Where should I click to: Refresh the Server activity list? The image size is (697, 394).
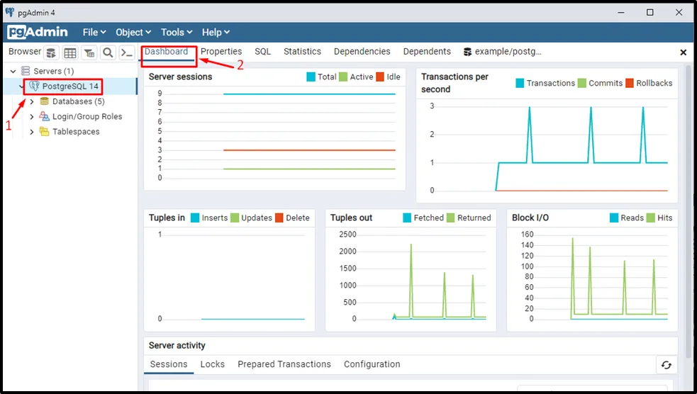pos(666,365)
